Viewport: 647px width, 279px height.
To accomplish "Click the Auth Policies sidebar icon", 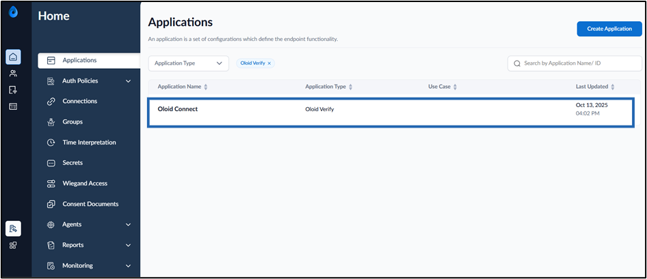I will coord(51,81).
